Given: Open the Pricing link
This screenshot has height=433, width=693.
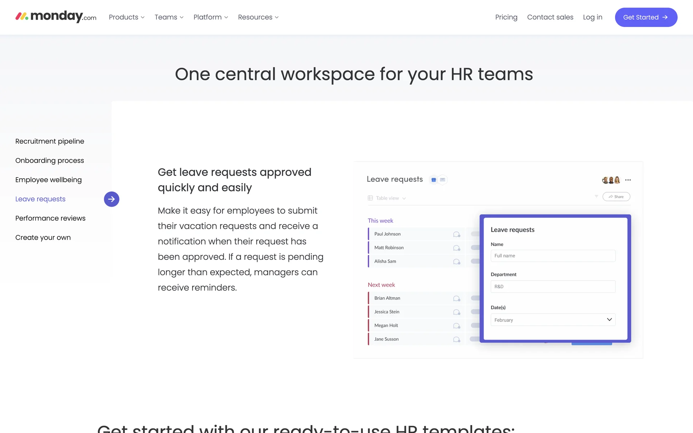Looking at the screenshot, I should coord(506,17).
